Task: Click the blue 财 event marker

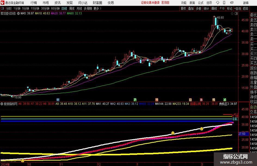Action: pos(58,99)
